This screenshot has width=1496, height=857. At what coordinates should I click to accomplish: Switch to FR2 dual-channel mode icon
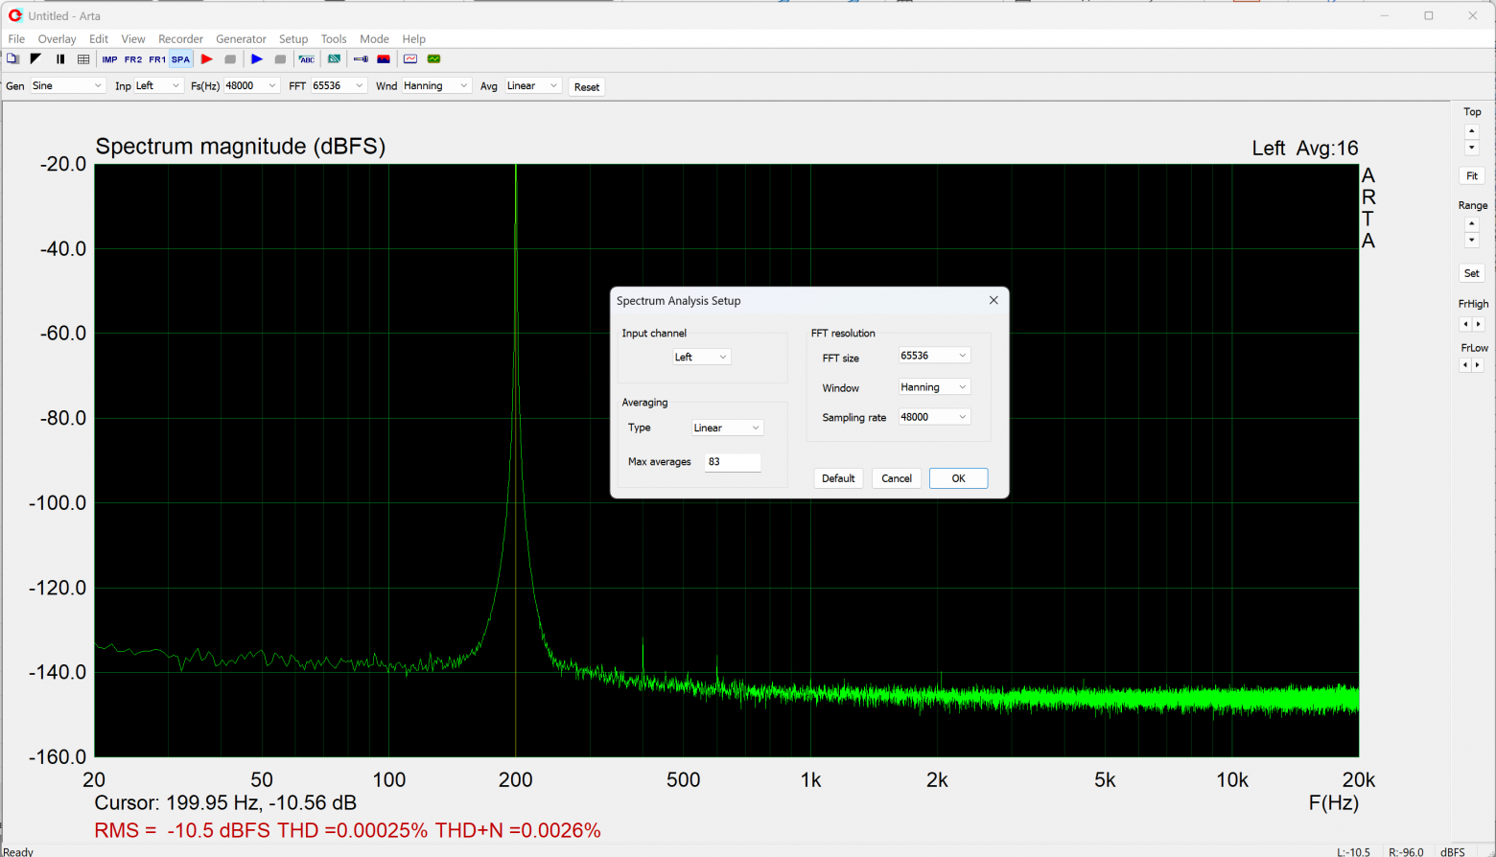point(133,59)
